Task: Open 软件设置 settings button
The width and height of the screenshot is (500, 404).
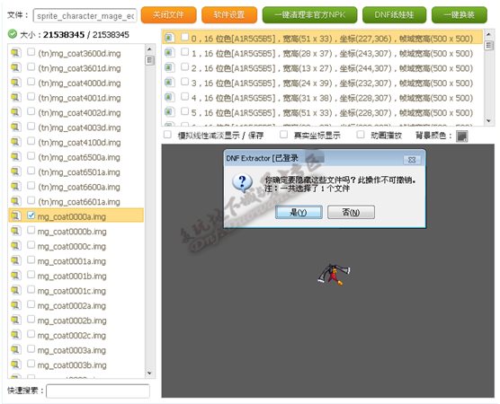Action: point(229,15)
